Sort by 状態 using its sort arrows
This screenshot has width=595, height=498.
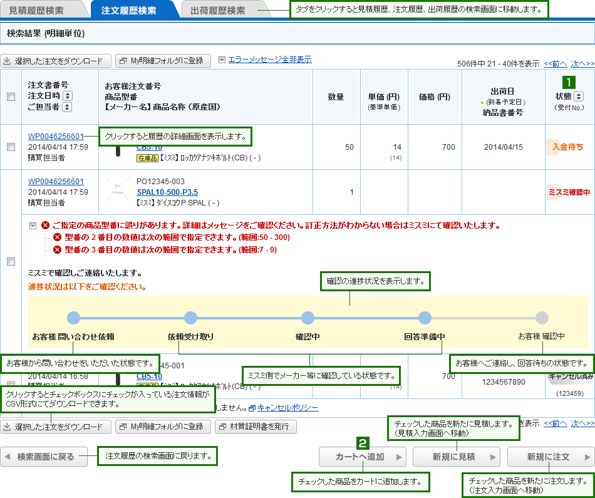[578, 96]
